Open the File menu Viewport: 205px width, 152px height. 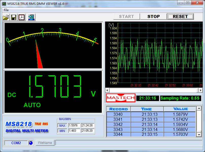6,10
